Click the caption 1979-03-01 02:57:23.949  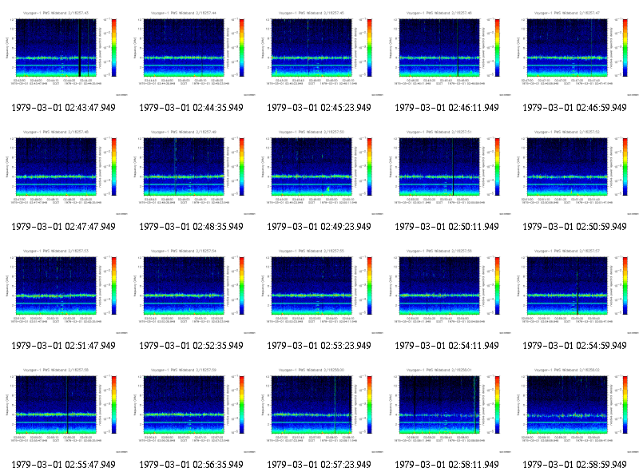[319, 465]
